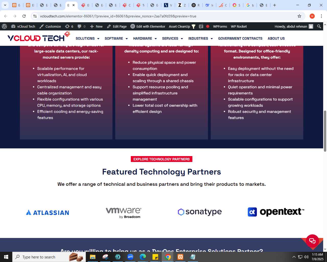This screenshot has height=262, width=327.
Task: Open WP Rocket in the admin bar
Action: [x=239, y=26]
